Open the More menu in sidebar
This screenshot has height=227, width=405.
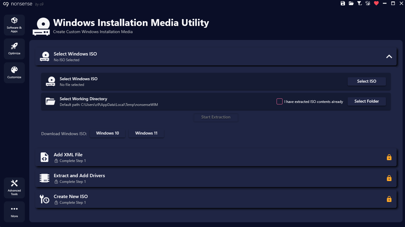(x=14, y=212)
